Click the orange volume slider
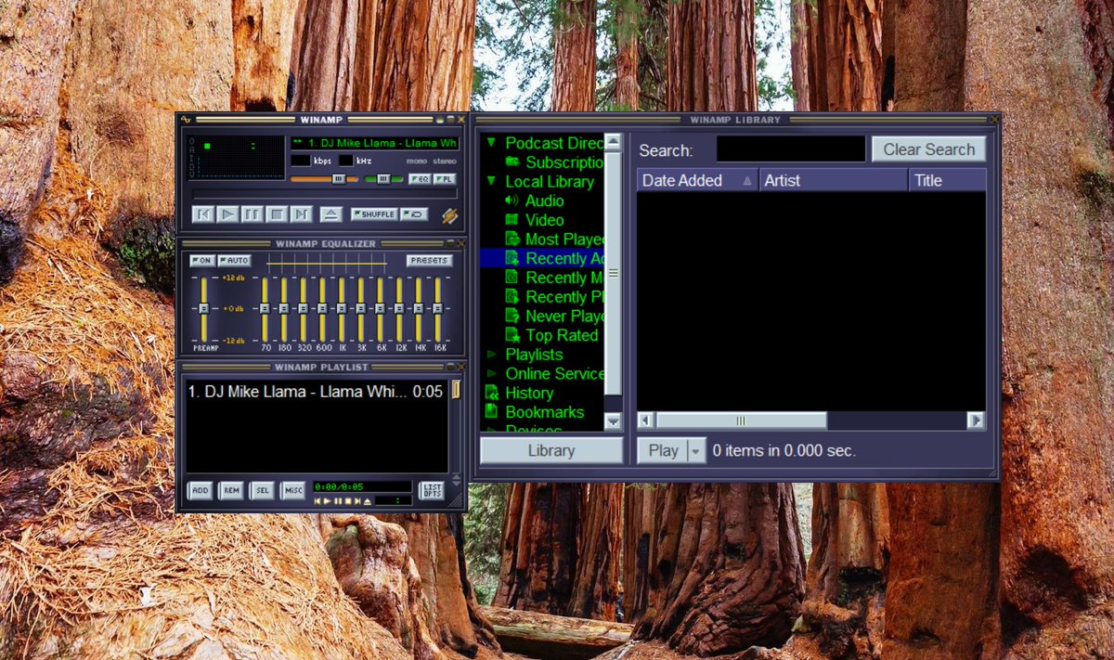The image size is (1114, 660). tap(324, 179)
